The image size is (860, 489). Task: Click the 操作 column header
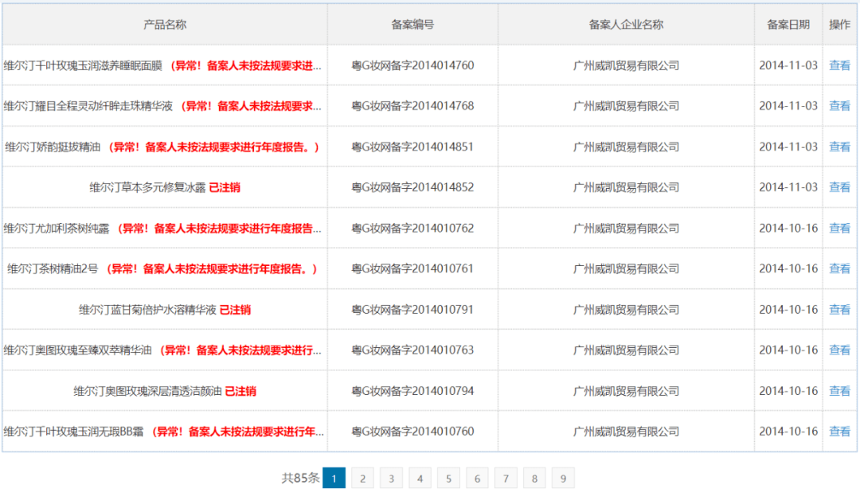click(839, 24)
